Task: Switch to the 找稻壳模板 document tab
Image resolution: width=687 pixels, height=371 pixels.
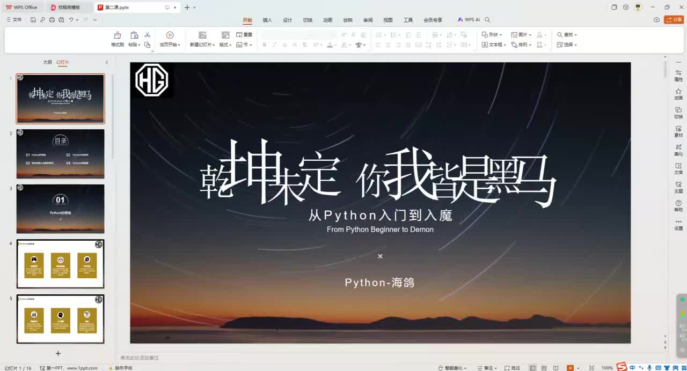Action: 69,8
